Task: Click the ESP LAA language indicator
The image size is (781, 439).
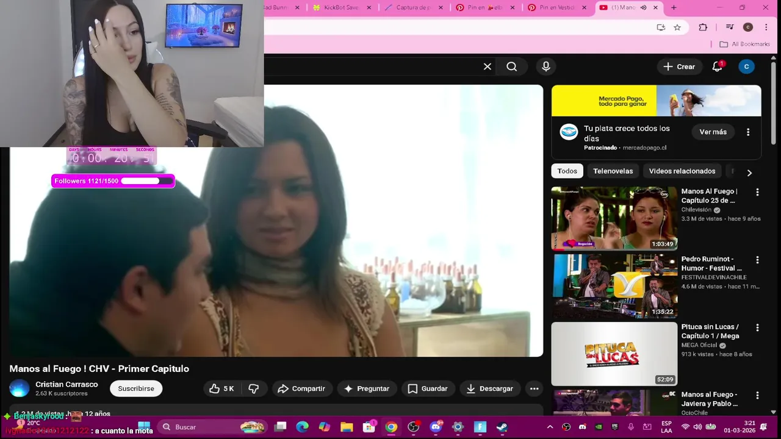Action: (x=667, y=427)
